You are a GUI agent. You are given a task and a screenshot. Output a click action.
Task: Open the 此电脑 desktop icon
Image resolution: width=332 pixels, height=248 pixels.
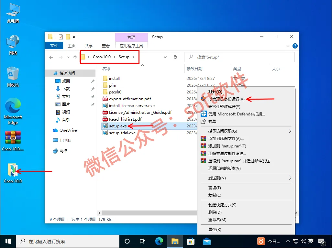coord(13,13)
